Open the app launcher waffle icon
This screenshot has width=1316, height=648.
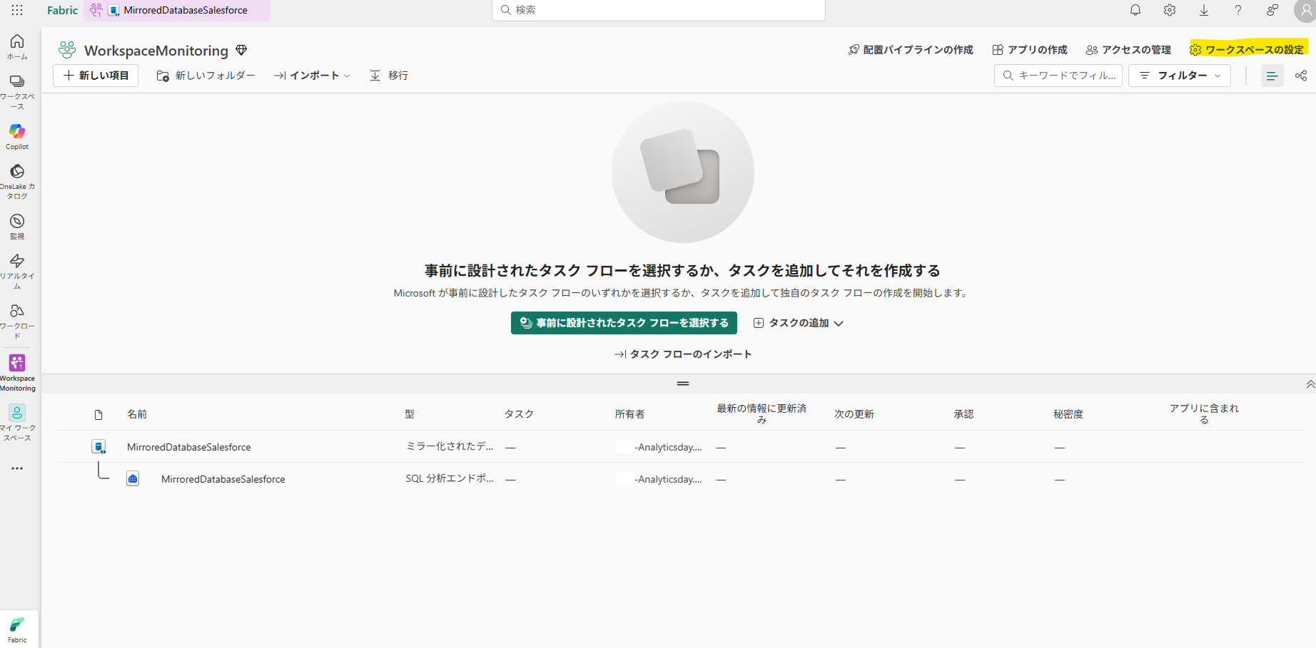(x=17, y=10)
